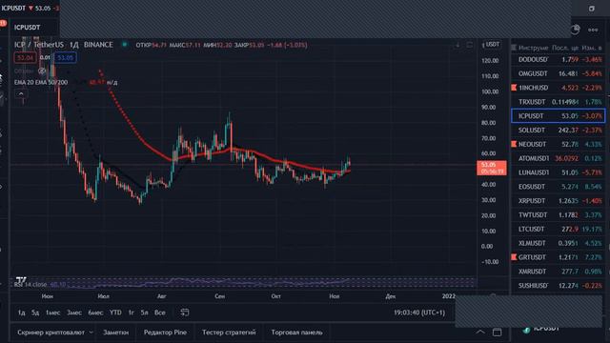Select the 1мес time range
Image resolution: width=610 pixels, height=343 pixels.
point(53,313)
